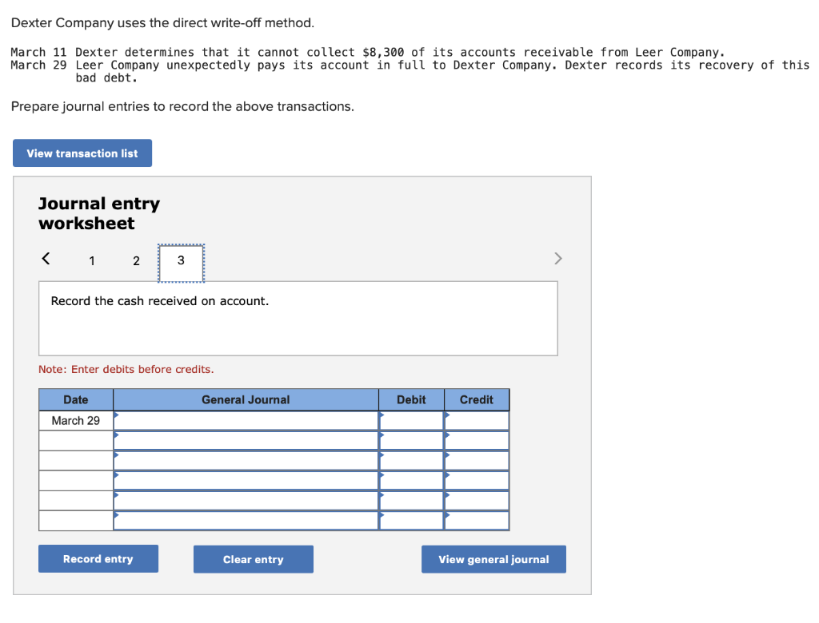Click the entry description text box
The width and height of the screenshot is (819, 623).
coord(298,317)
